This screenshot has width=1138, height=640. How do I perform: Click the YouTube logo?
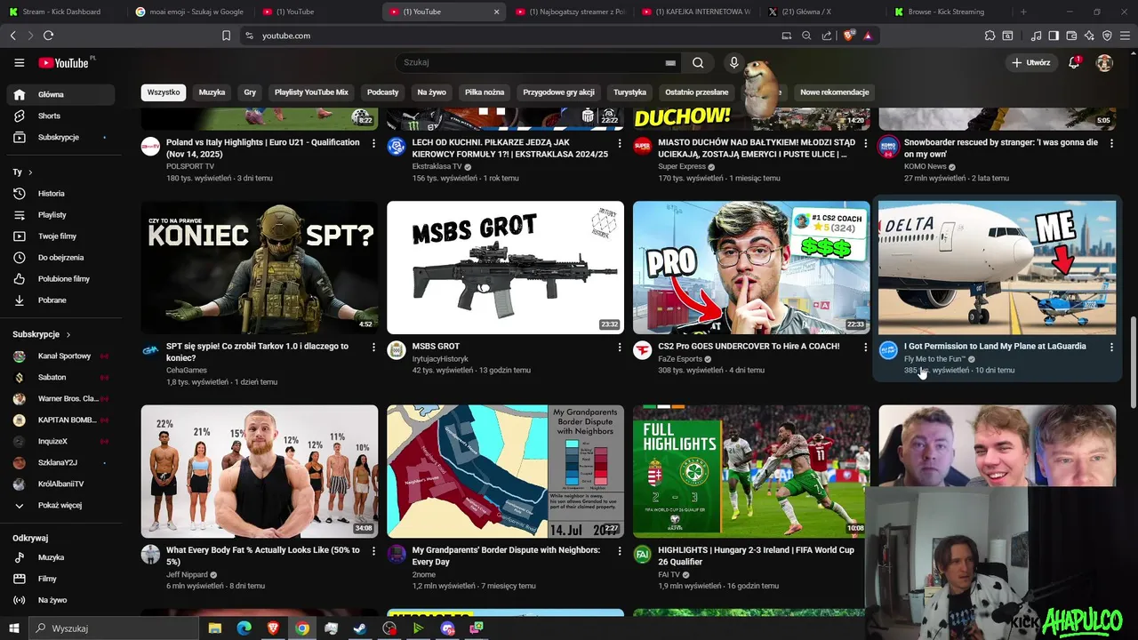pyautogui.click(x=64, y=63)
